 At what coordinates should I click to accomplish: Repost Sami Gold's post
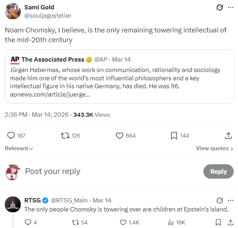65,135
